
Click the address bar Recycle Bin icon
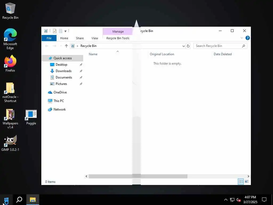pyautogui.click(x=73, y=46)
